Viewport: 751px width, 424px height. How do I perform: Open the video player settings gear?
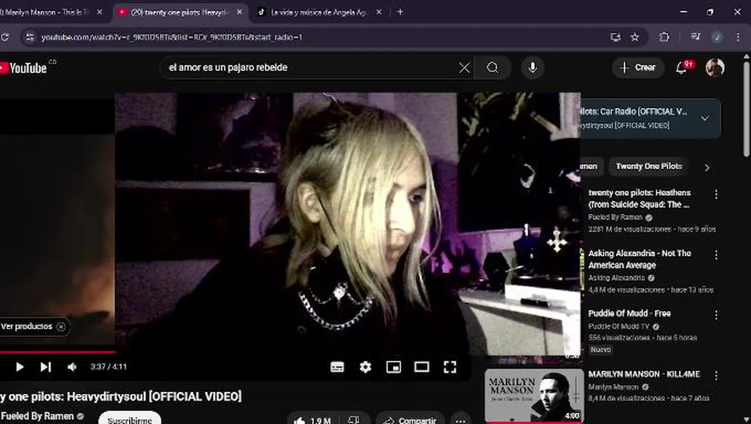365,367
